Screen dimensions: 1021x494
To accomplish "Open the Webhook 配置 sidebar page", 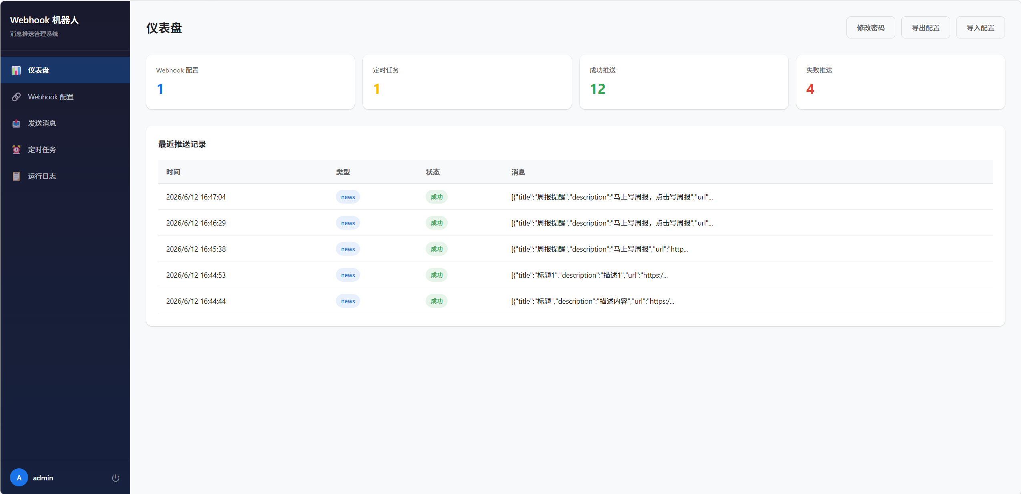I will pos(65,97).
